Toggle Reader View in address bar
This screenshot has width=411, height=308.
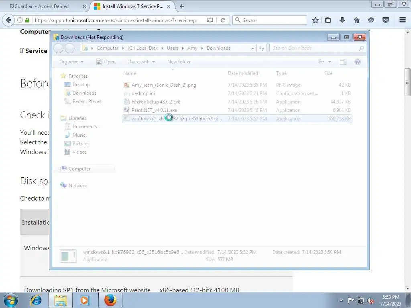210,20
